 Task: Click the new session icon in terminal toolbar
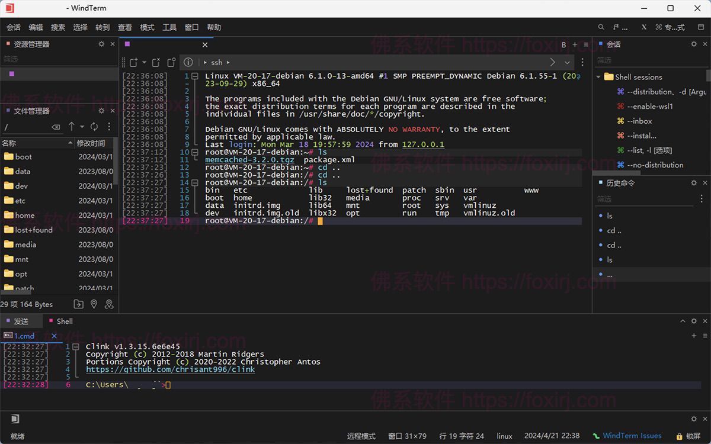pos(133,62)
